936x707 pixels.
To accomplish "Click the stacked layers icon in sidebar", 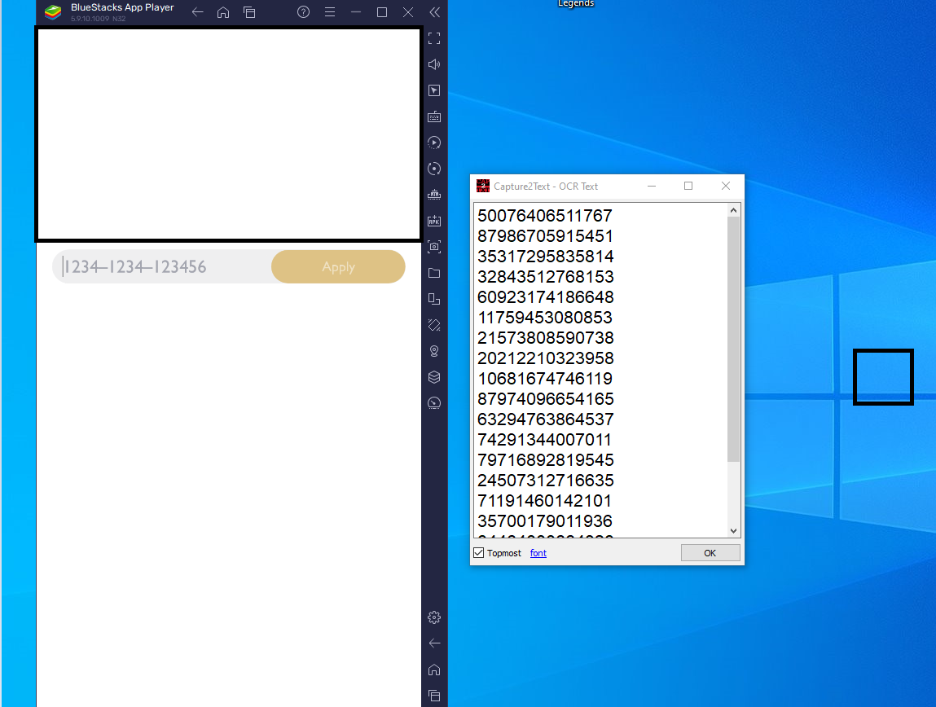I will pos(434,377).
